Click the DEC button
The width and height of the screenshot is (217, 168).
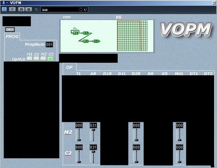click(x=10, y=29)
